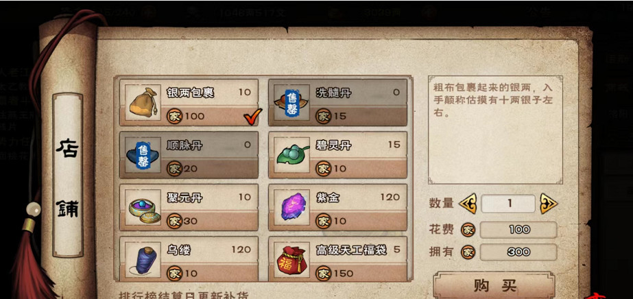This screenshot has width=633, height=299.
Task: Click the 数量 quantity input field
Action: 508,204
